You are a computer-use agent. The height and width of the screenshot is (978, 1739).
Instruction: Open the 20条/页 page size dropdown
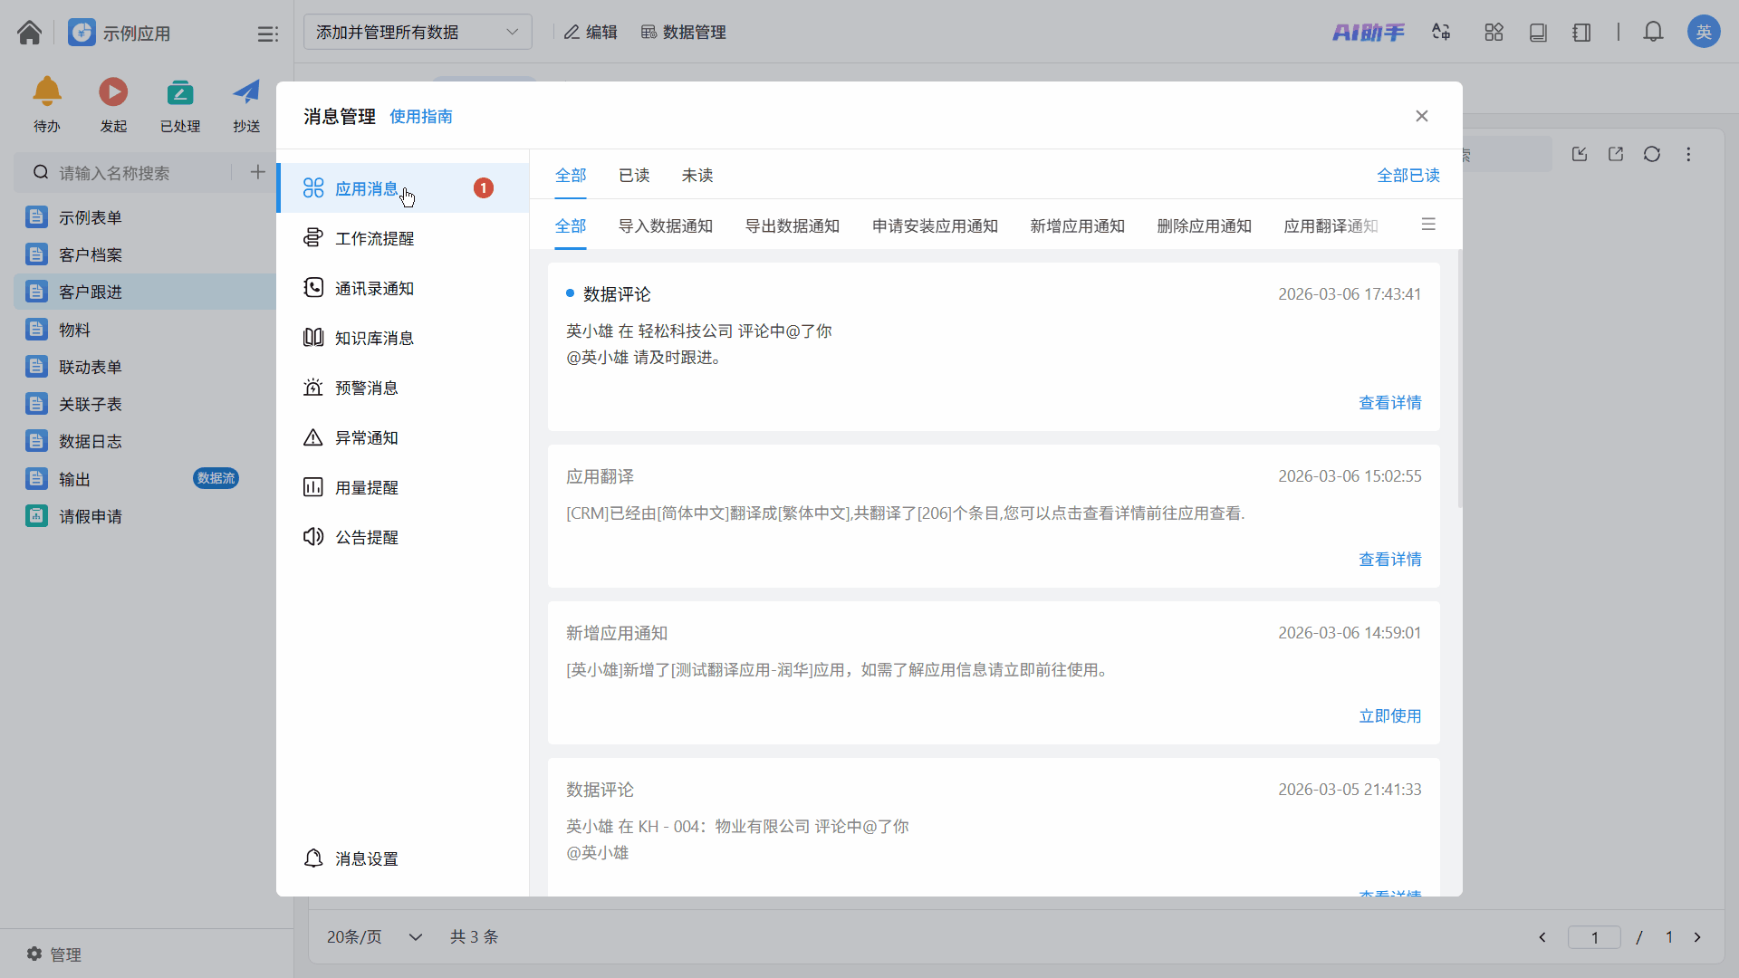click(x=374, y=937)
